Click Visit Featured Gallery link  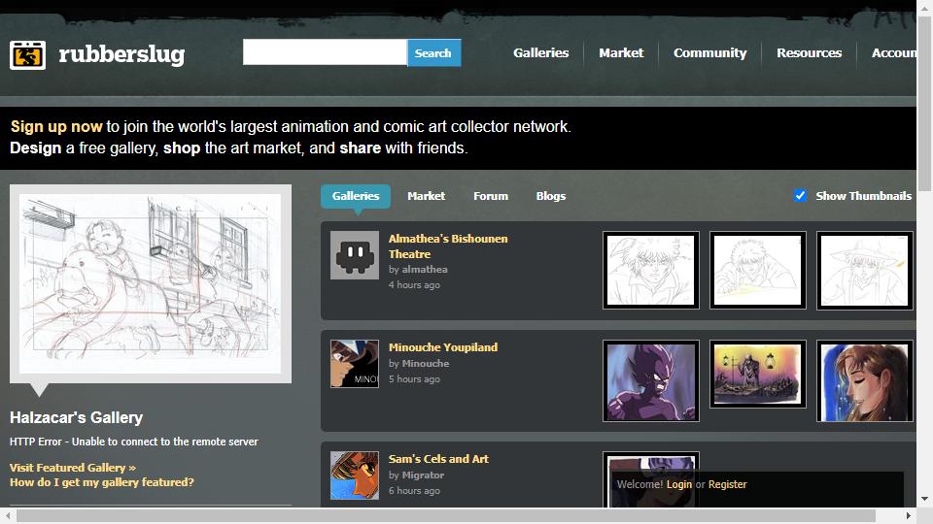point(73,468)
